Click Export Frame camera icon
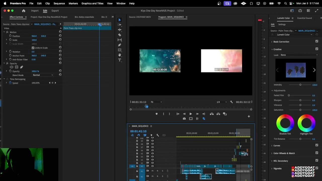 184,119
